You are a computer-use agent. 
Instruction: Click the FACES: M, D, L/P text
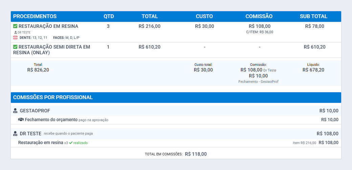point(66,38)
